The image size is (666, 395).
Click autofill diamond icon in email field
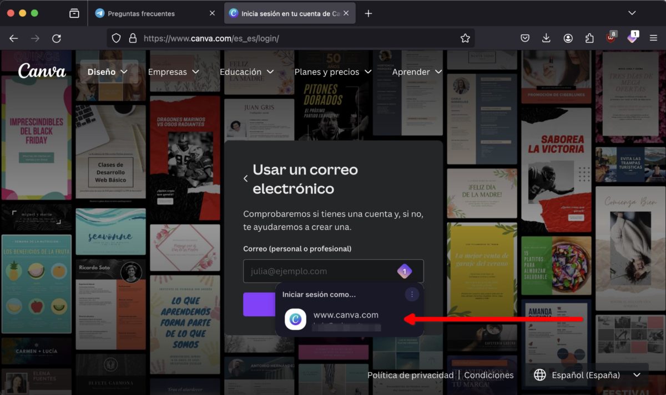pyautogui.click(x=405, y=271)
